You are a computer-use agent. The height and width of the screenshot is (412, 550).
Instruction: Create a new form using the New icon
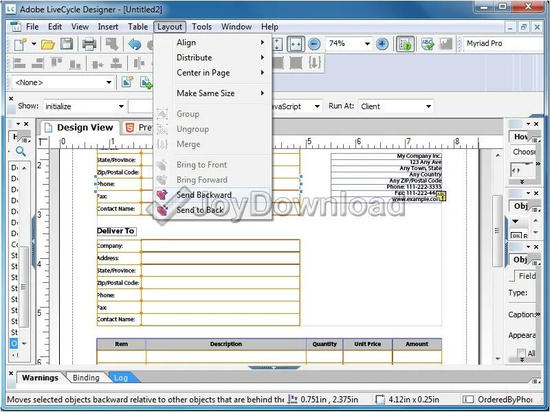[x=19, y=44]
